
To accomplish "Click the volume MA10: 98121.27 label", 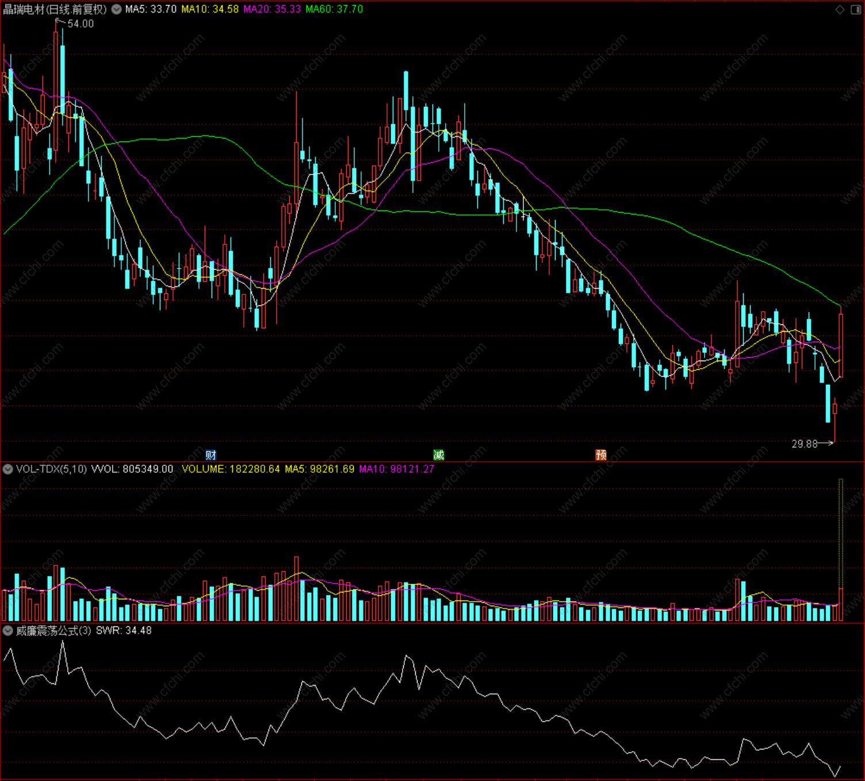I will point(397,469).
